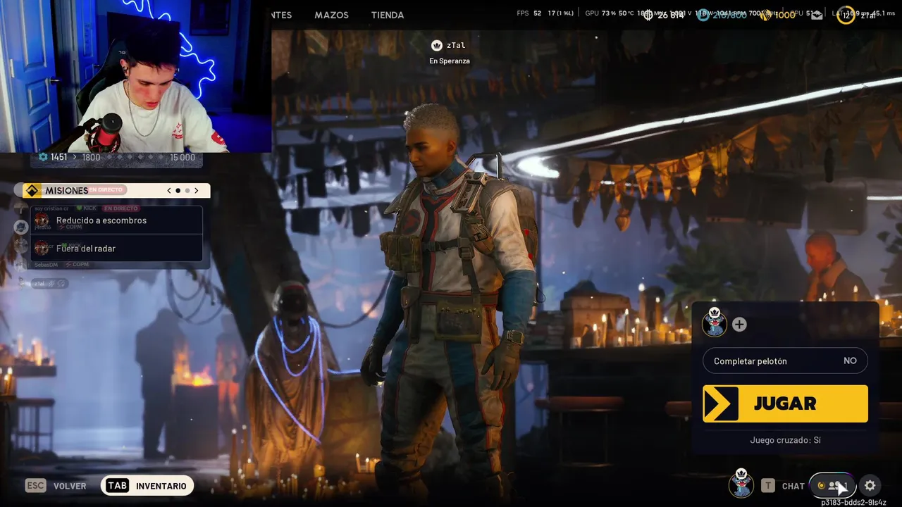Open the INVENTARIO with TAB button

[x=147, y=486]
